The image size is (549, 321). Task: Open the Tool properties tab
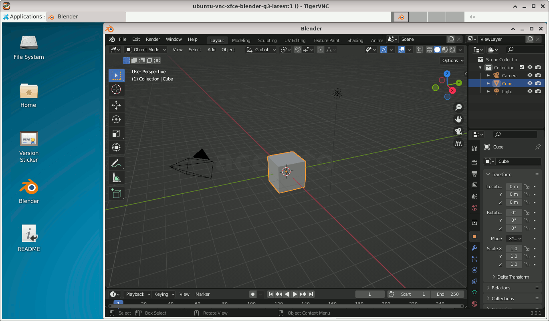(x=474, y=148)
